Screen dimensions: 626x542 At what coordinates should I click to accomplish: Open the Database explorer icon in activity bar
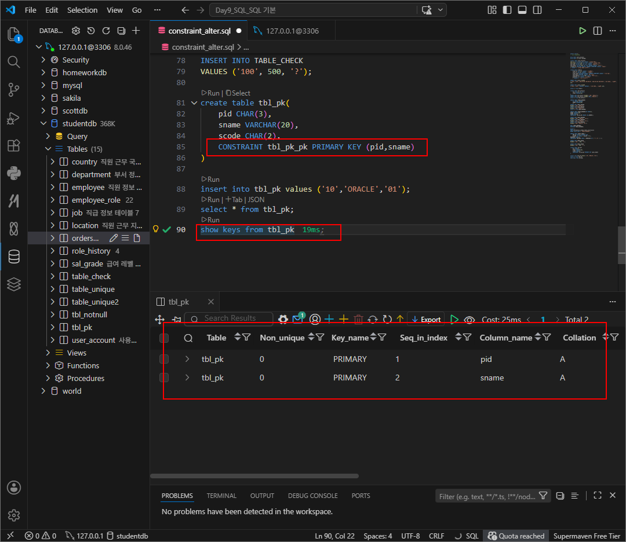click(13, 257)
